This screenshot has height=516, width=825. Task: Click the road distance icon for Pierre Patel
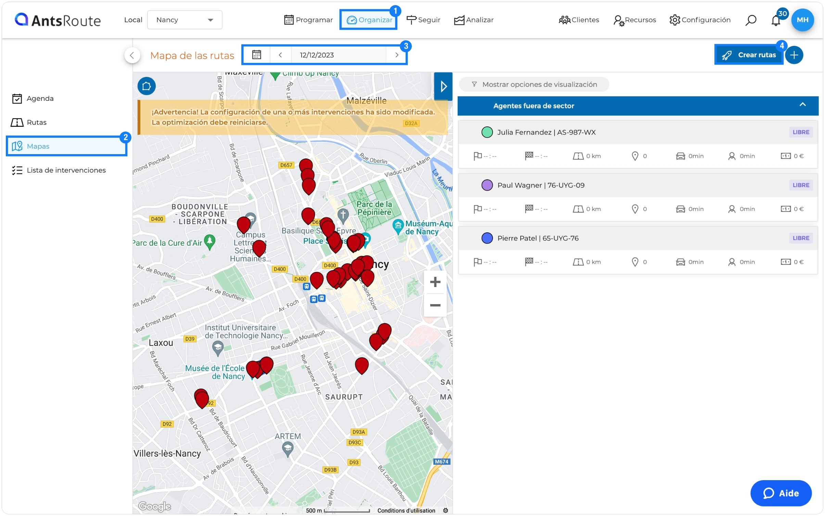[578, 262]
